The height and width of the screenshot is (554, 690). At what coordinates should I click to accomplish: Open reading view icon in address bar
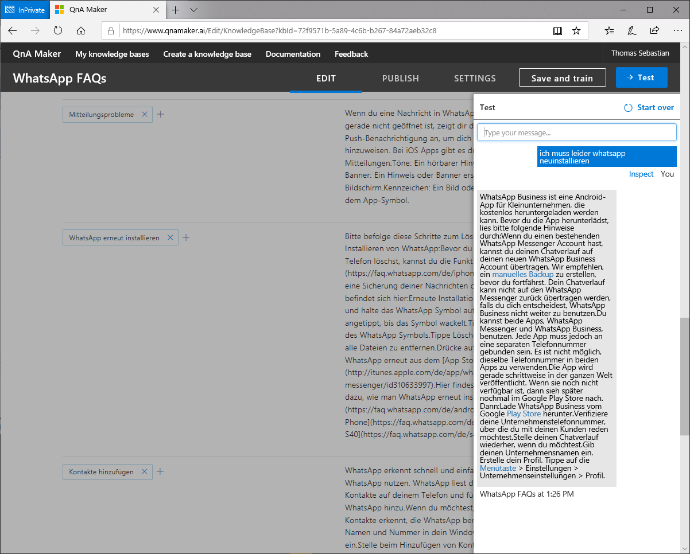tap(557, 31)
